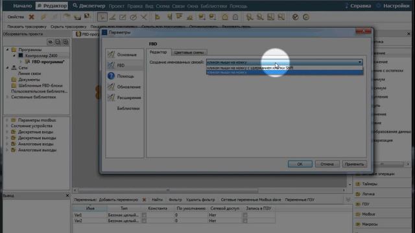Collapse the Программы tree node
Image resolution: width=415 pixels, height=233 pixels.
[7, 50]
